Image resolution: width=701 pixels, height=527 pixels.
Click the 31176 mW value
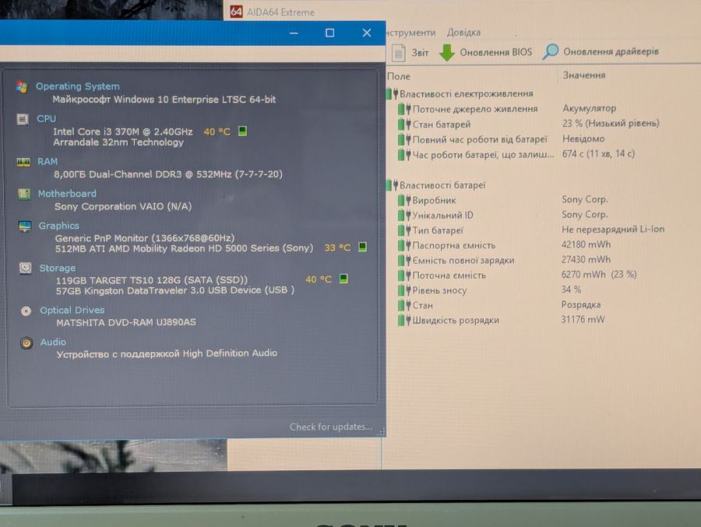click(583, 319)
